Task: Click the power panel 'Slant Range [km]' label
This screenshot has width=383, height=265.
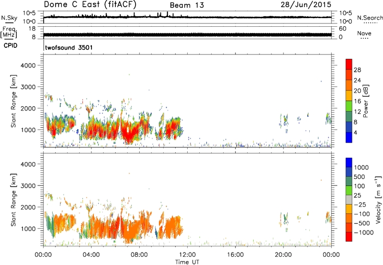Action: (x=13, y=101)
